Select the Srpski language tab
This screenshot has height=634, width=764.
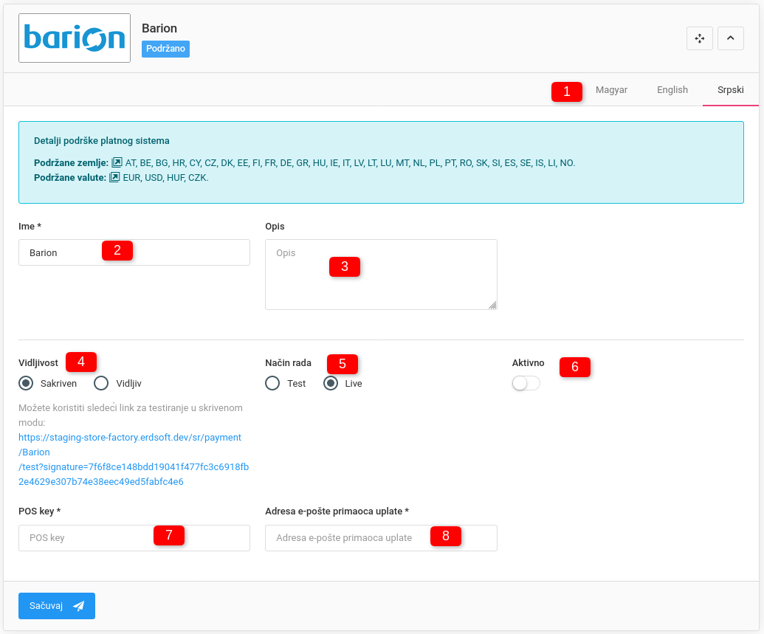(730, 90)
